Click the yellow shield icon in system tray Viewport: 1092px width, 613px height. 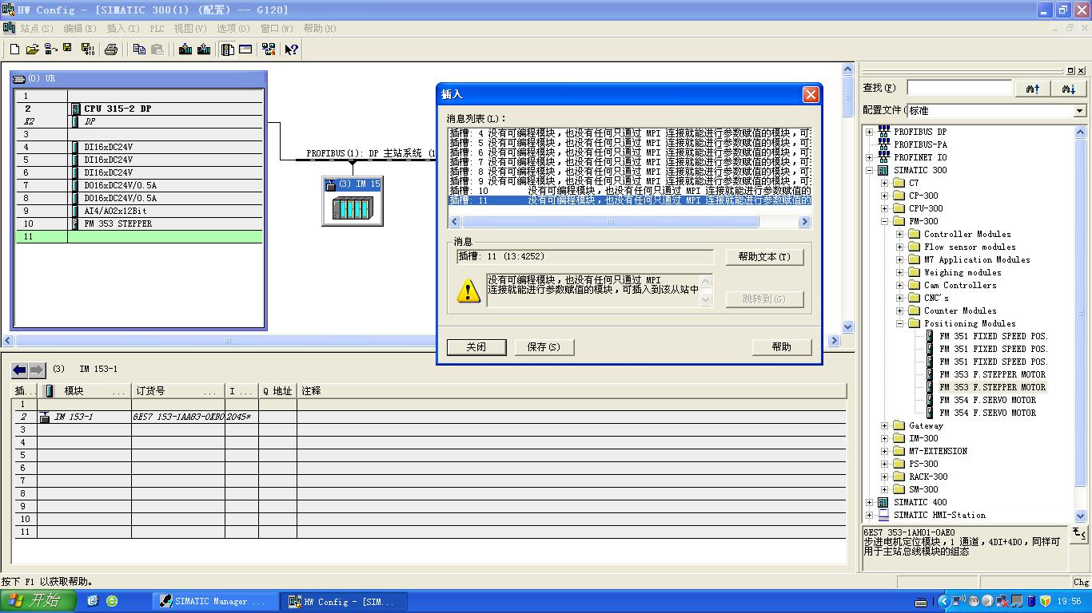click(1045, 601)
